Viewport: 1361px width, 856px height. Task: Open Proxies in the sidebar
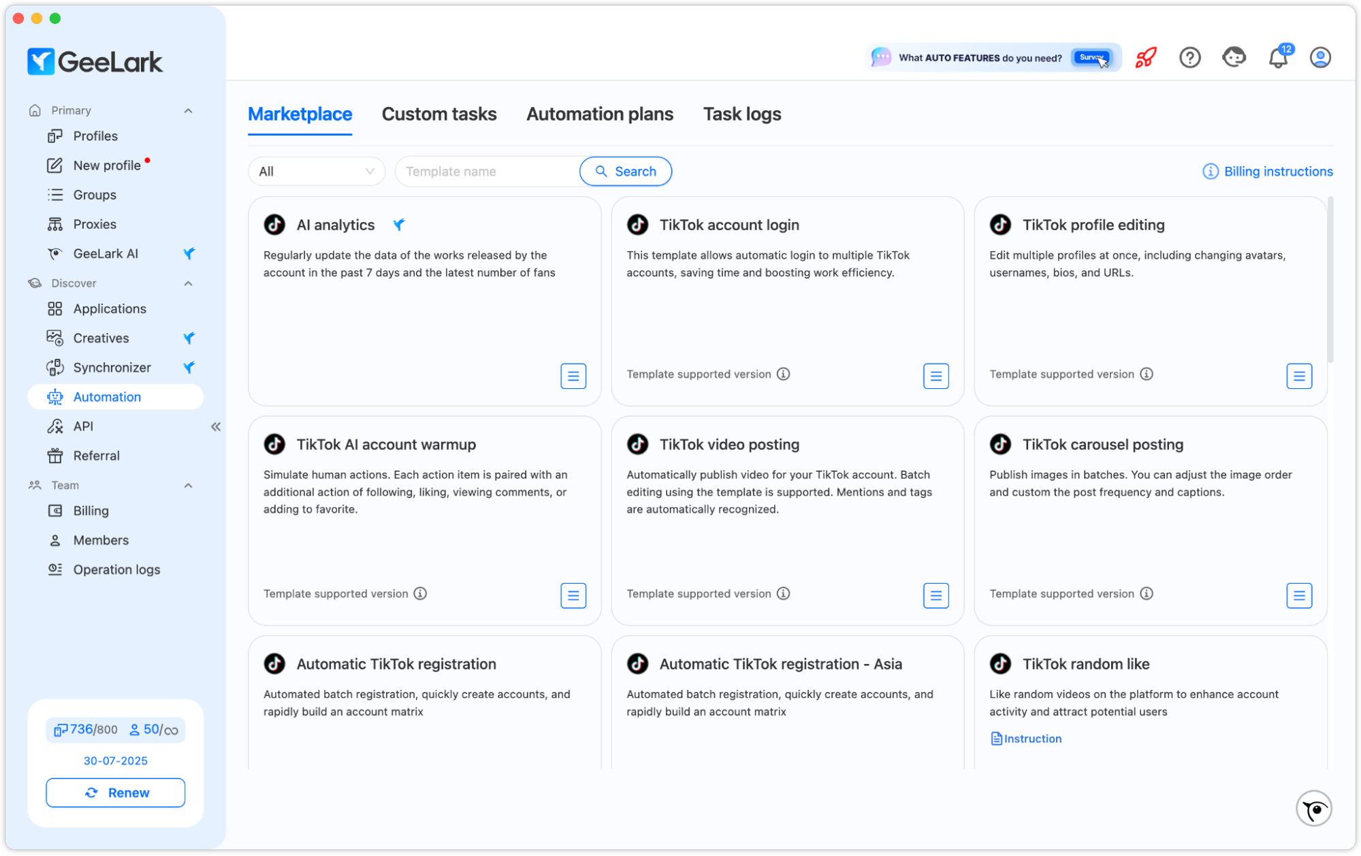[116, 224]
